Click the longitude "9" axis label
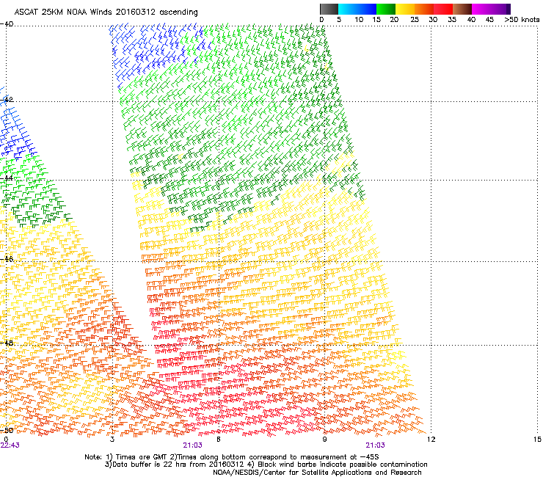This screenshot has width=543, height=477. click(x=324, y=440)
